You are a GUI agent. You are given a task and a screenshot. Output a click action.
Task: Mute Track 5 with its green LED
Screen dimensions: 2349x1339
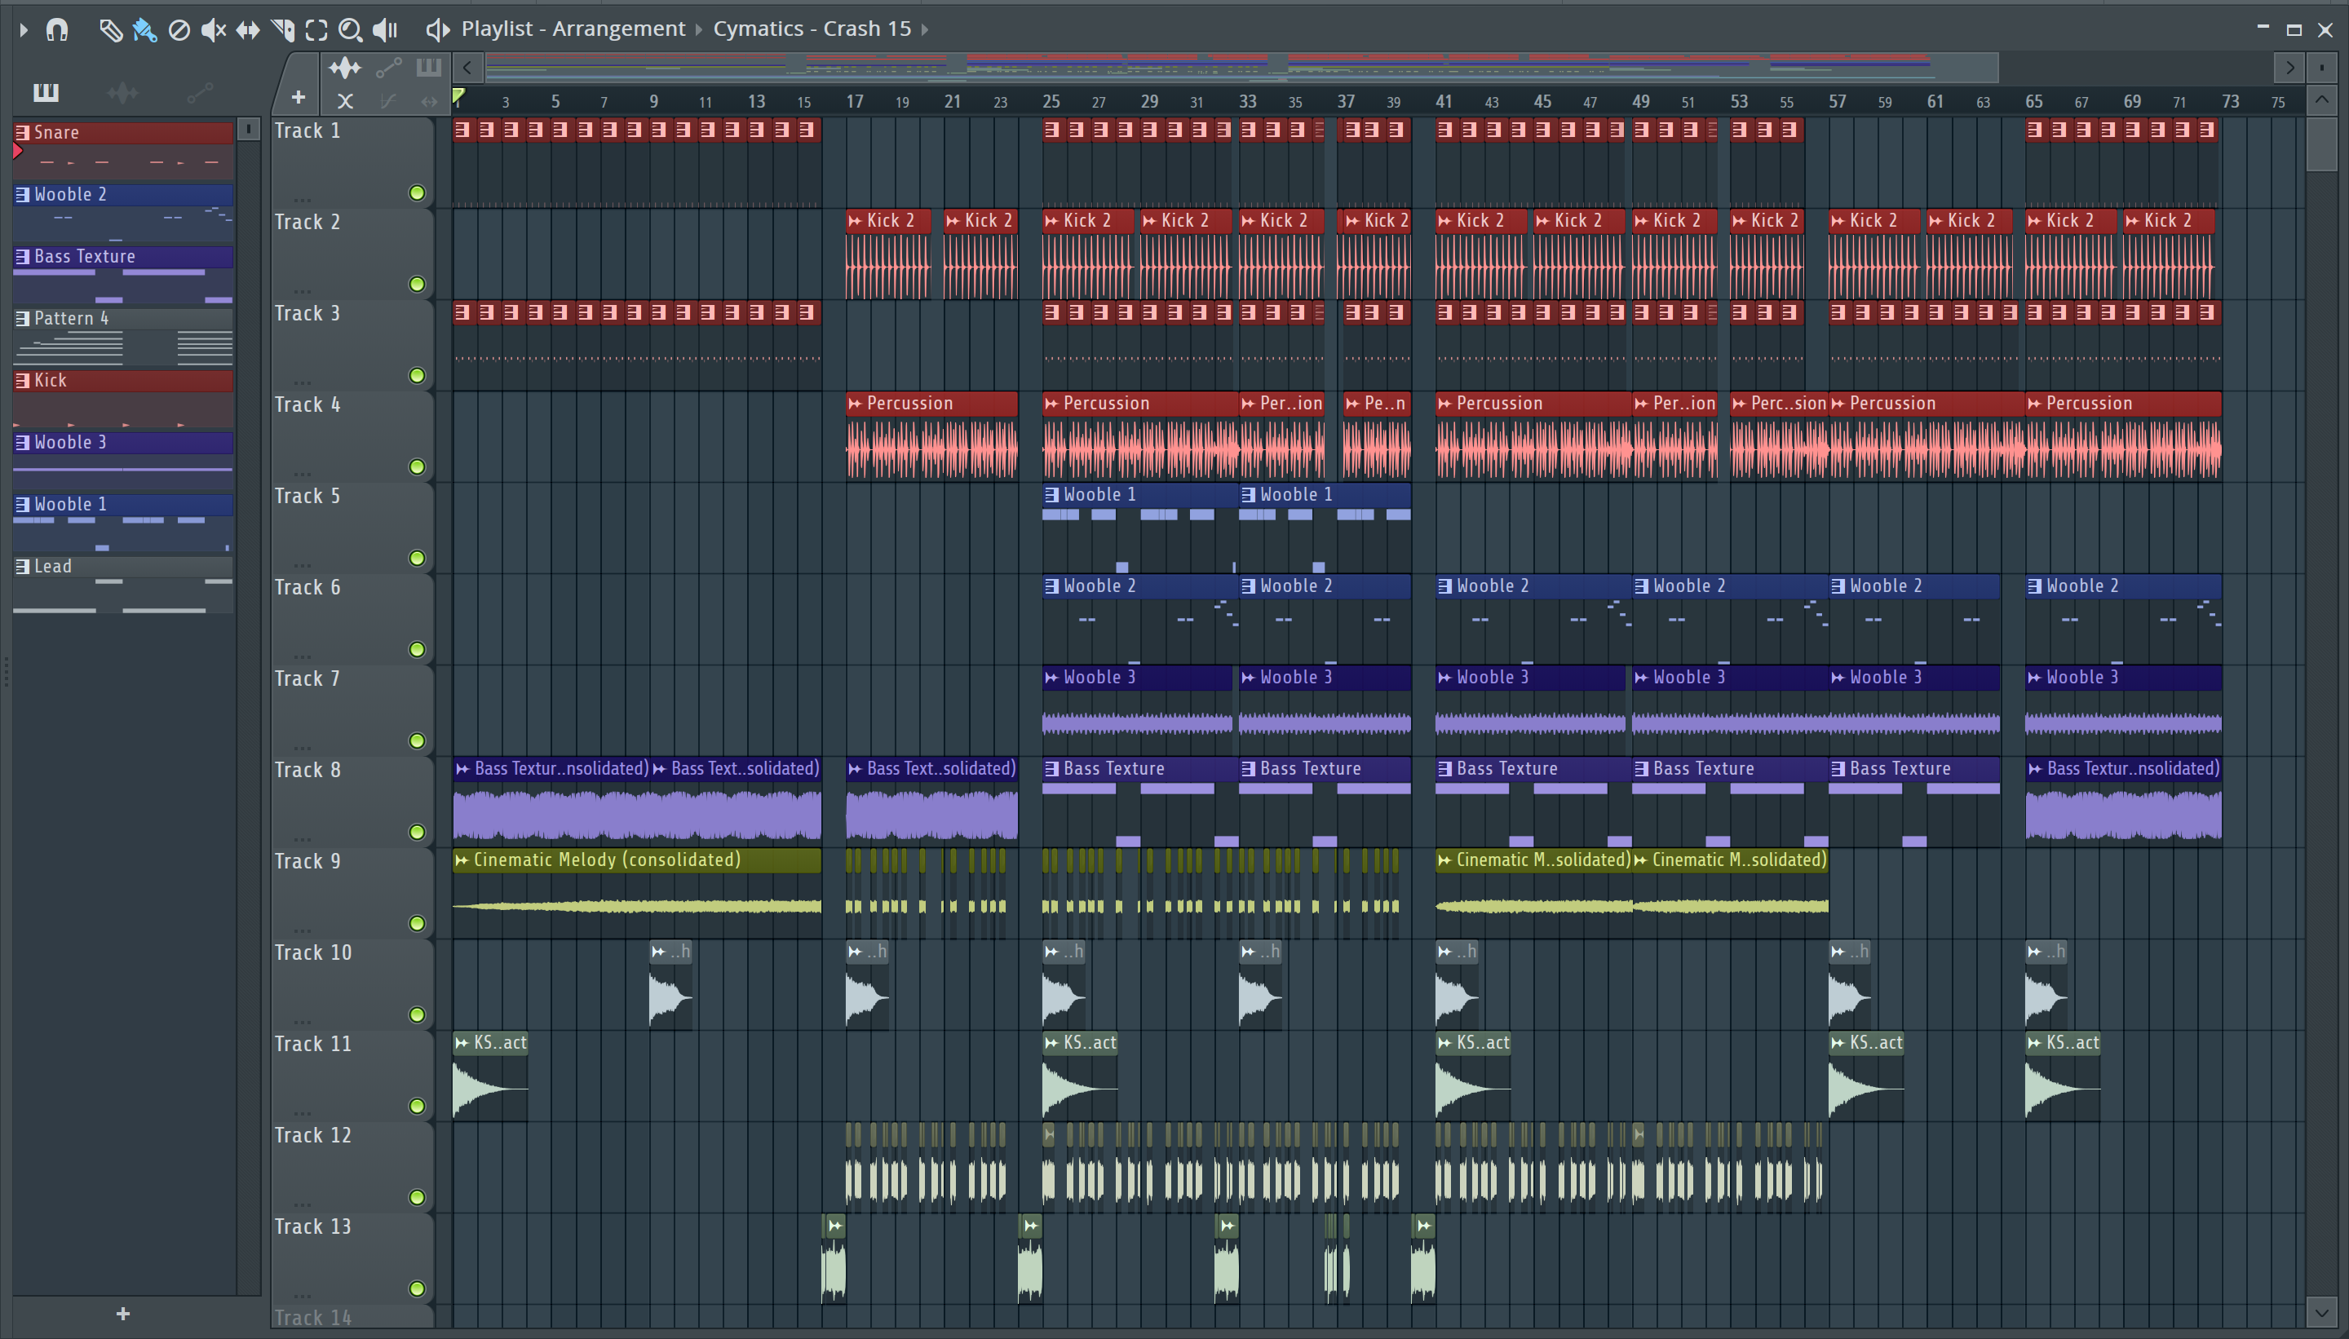coord(417,559)
